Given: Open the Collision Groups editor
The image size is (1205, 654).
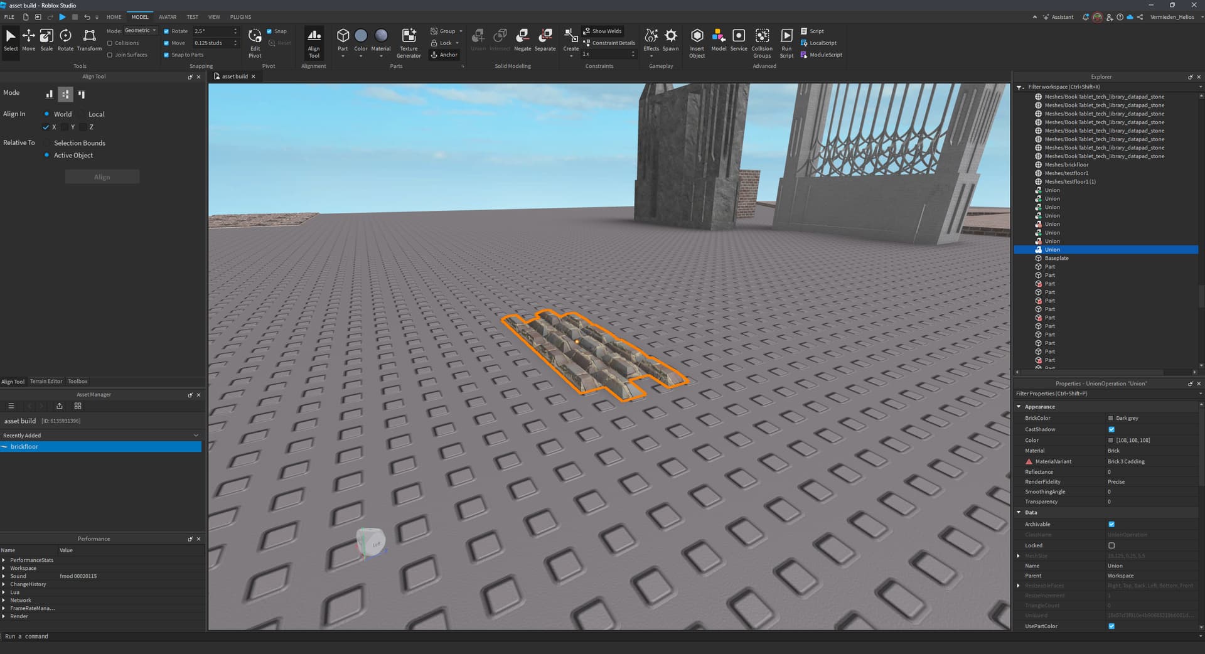Looking at the screenshot, I should [x=761, y=41].
